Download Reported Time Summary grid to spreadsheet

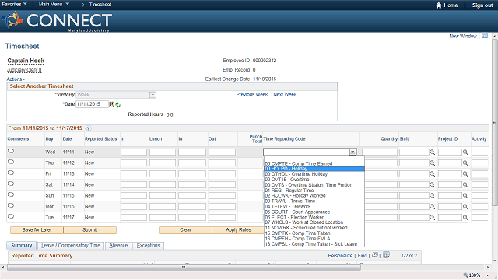tap(386, 255)
